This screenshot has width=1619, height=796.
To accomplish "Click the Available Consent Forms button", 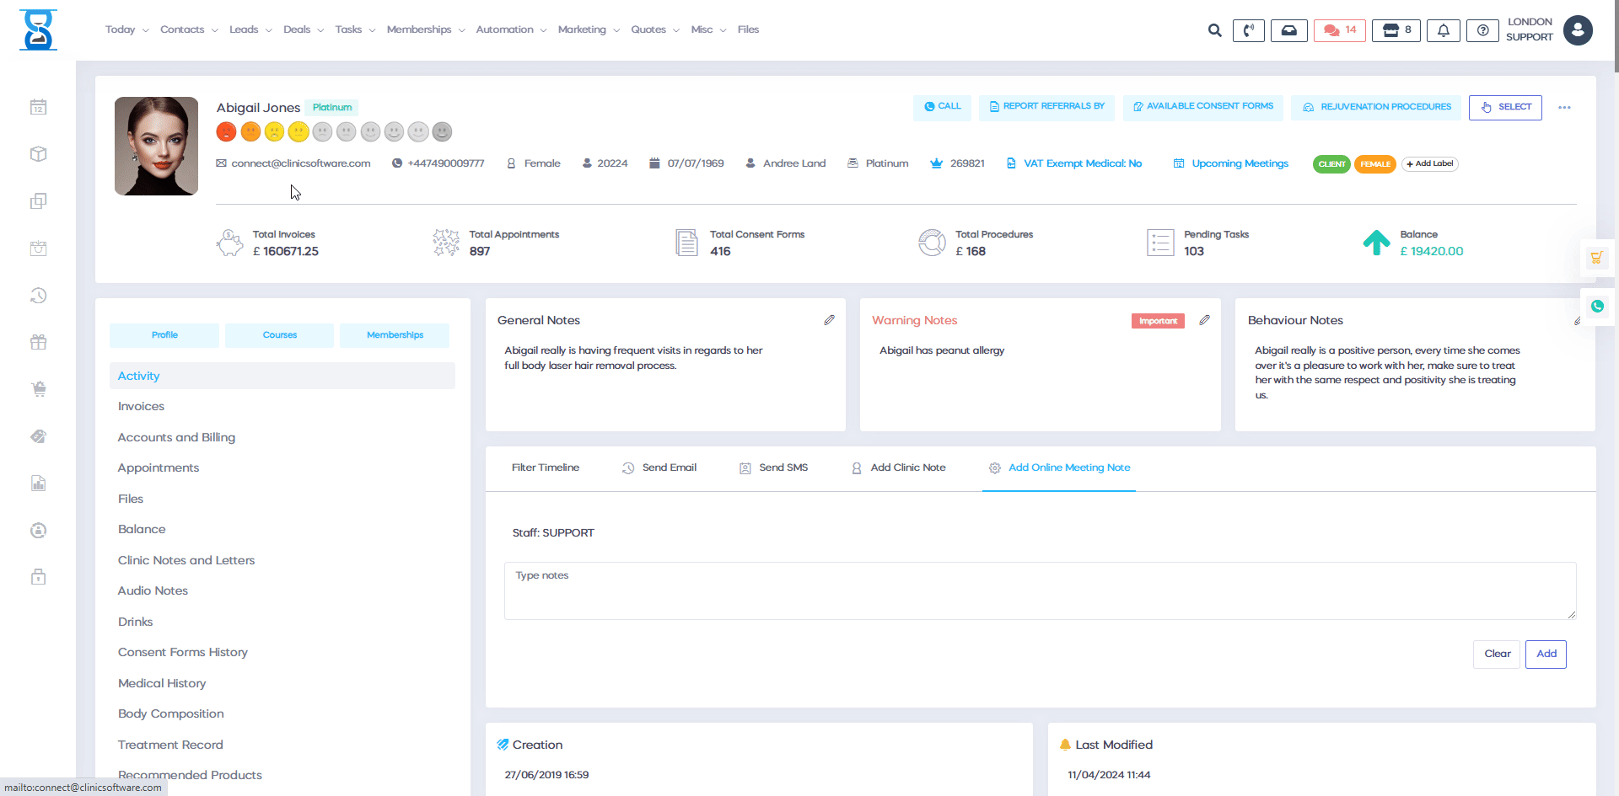I will (1202, 107).
